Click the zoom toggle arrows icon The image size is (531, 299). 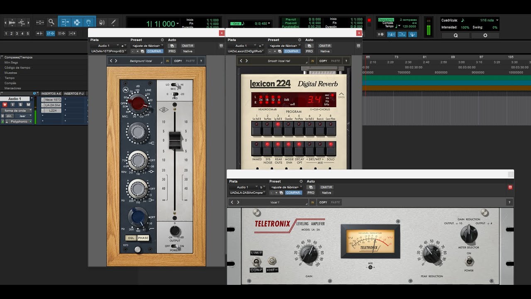[40, 22]
